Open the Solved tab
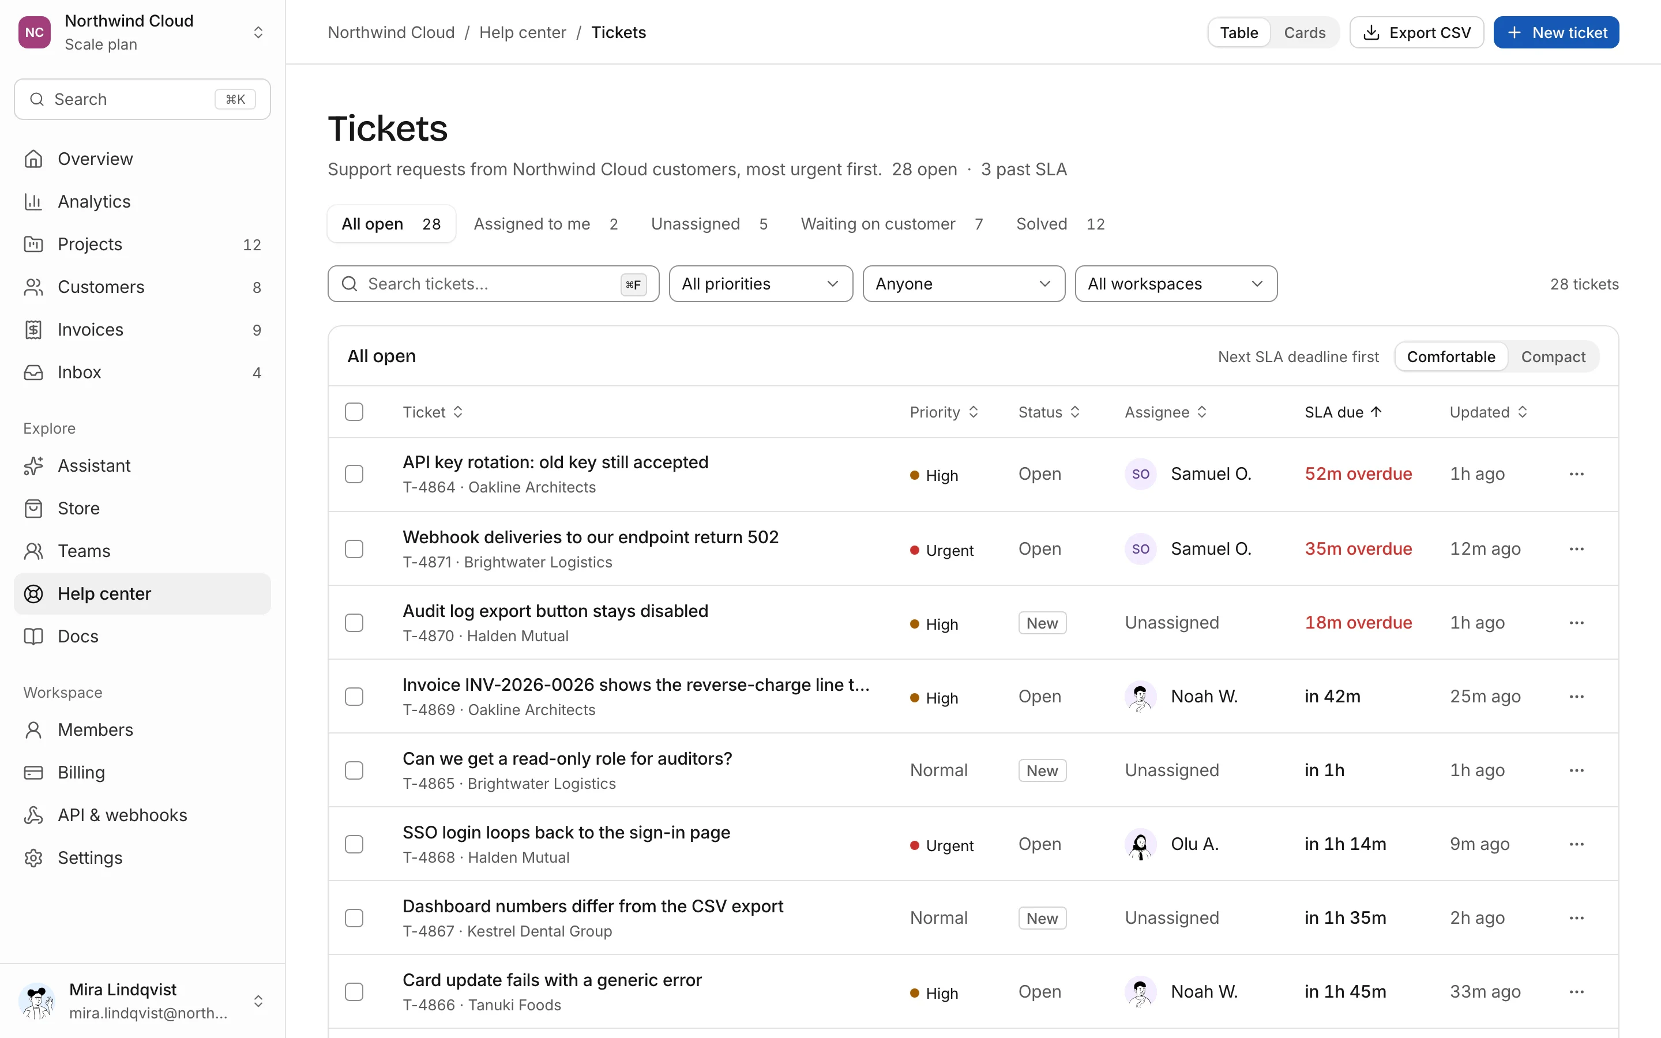This screenshot has height=1038, width=1661. 1059,224
